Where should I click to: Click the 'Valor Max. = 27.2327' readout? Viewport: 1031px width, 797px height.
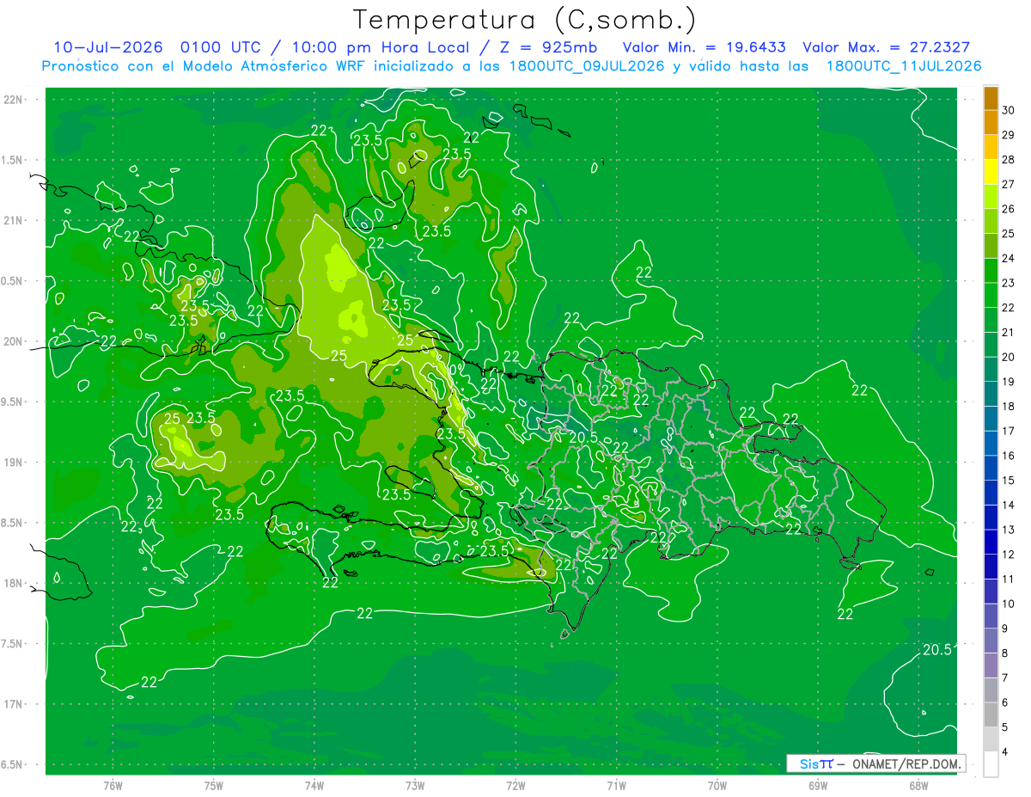point(887,47)
